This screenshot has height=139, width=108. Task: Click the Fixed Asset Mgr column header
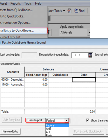click(x=36, y=75)
